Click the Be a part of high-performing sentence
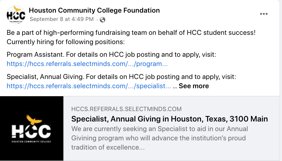This screenshot has height=161, width=282. 131,33
